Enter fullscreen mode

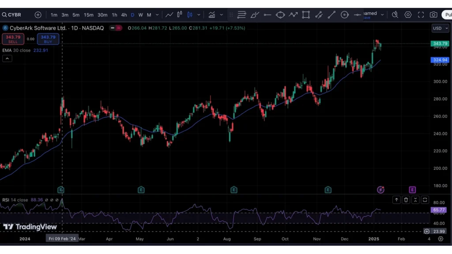(x=421, y=15)
